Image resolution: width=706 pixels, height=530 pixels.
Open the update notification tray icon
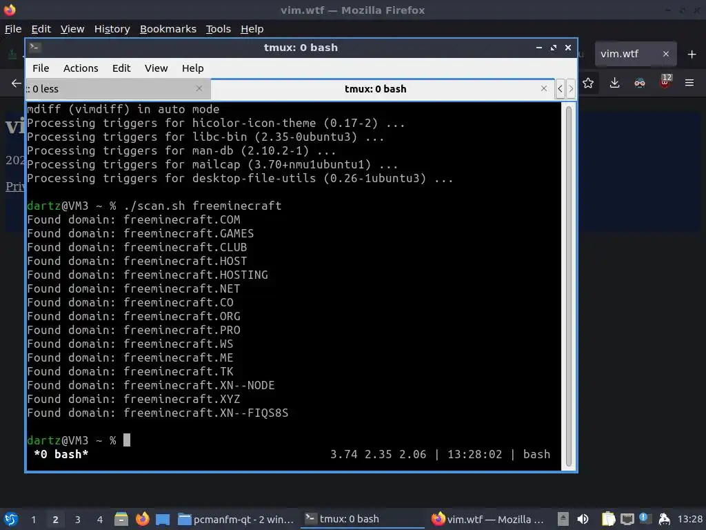click(645, 519)
